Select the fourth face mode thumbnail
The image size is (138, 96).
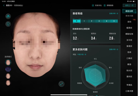tap(8, 83)
